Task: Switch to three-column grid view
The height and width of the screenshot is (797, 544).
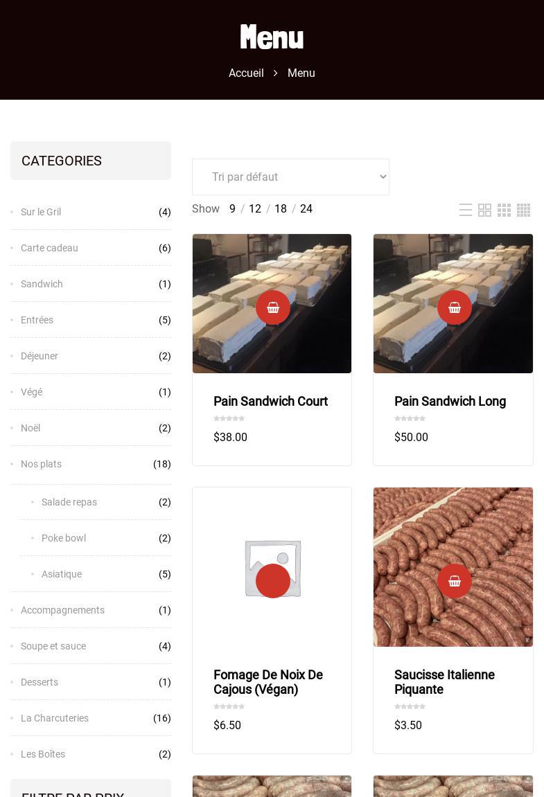Action: (x=504, y=210)
